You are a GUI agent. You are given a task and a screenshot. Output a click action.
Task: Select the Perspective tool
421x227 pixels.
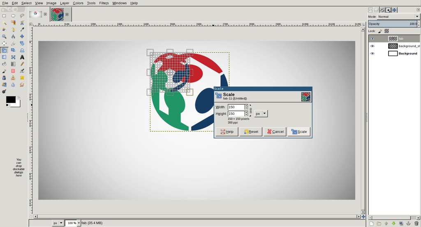[x=22, y=50]
